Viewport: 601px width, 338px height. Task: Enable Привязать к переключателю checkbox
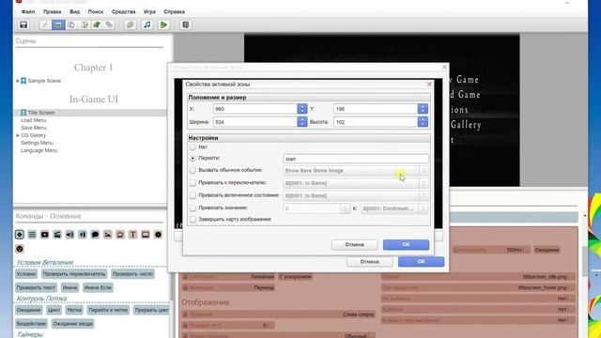point(193,183)
